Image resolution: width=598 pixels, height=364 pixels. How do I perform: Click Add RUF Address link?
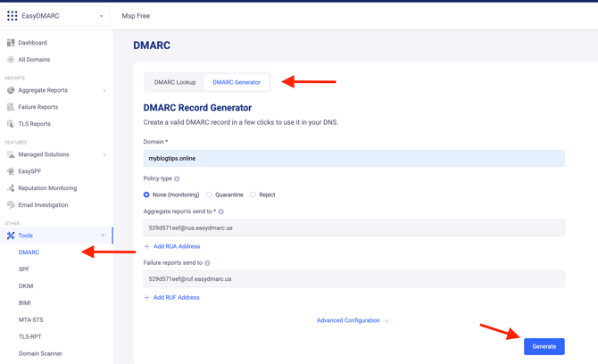[176, 298]
